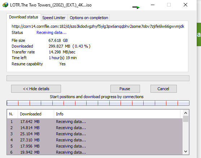Click the disabled maximize button
Viewport: 201px width, 158px height.
click(169, 5)
